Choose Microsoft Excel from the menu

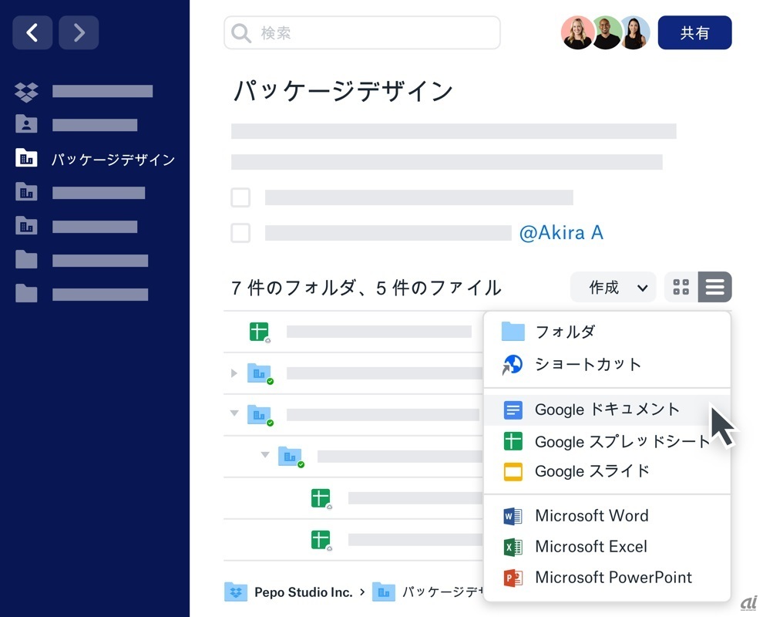tap(607, 546)
